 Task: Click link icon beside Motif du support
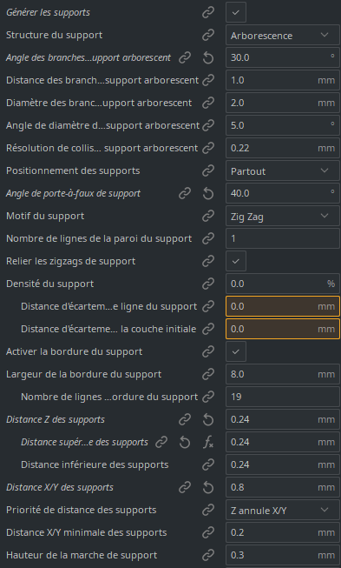[208, 216]
